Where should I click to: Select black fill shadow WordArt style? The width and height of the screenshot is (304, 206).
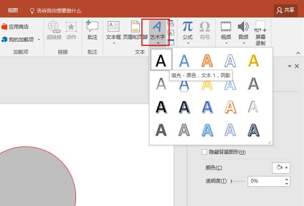point(161,60)
